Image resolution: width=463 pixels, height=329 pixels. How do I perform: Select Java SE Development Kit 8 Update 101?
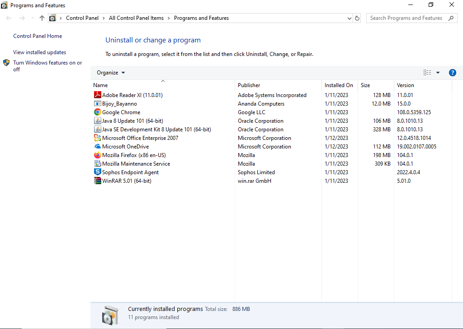(x=156, y=129)
